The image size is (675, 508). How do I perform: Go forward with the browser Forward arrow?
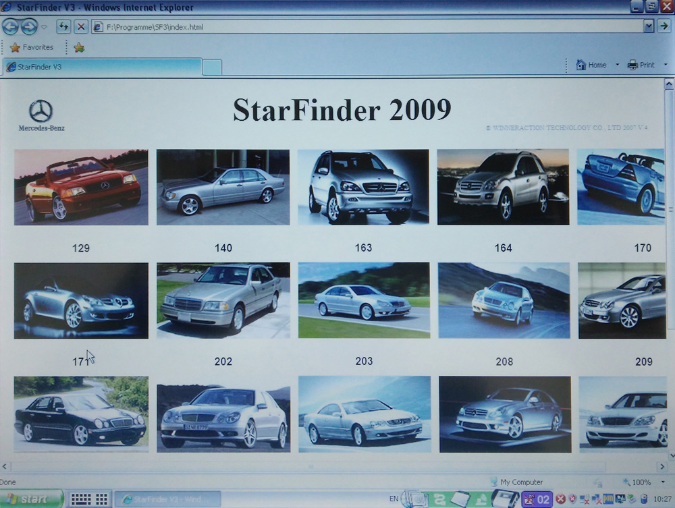pos(29,27)
